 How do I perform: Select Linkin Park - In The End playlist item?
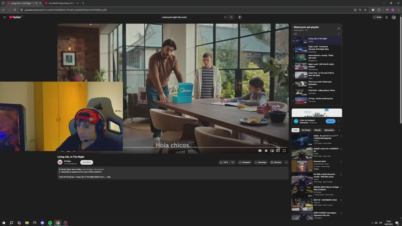pos(317,76)
